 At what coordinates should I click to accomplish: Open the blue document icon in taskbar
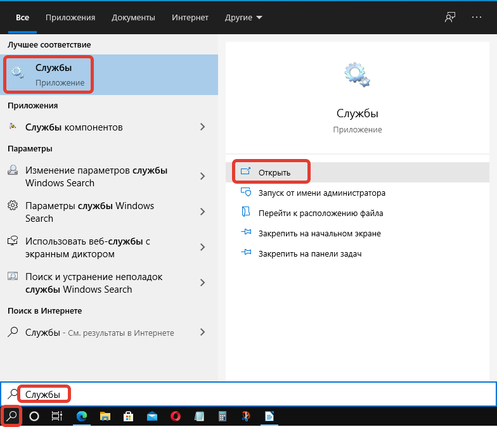click(269, 416)
